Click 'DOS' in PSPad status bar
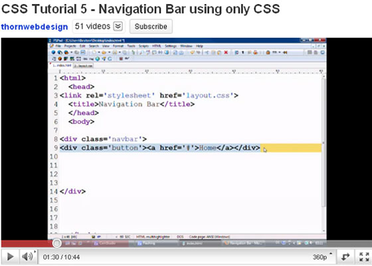The height and width of the screenshot is (266, 372). coord(180,237)
